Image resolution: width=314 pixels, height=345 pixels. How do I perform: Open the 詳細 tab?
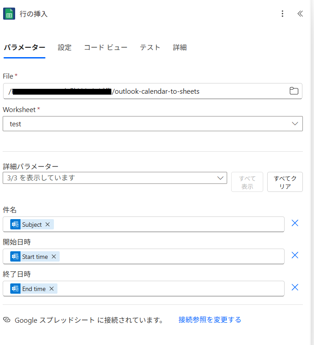[180, 47]
